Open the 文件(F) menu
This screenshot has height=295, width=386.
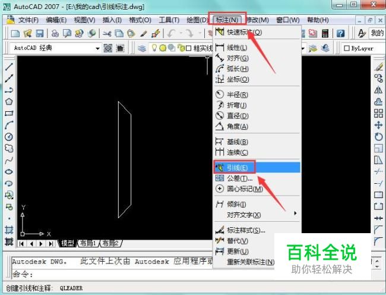[29, 20]
